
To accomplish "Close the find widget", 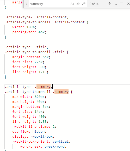I will 128,4.
